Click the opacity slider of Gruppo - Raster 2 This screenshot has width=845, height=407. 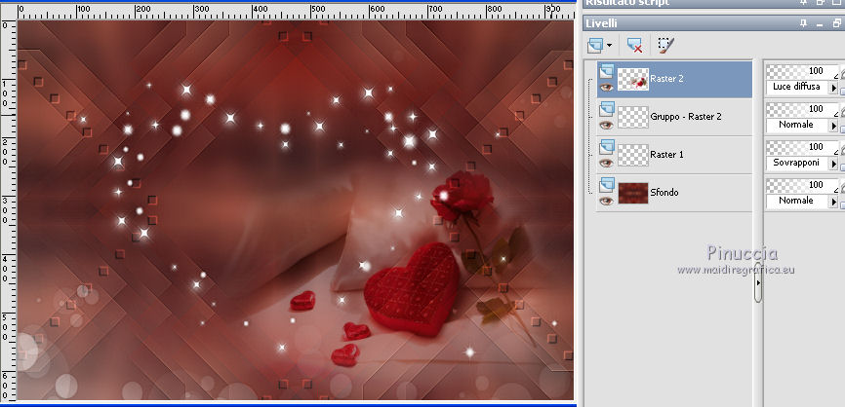(802, 109)
